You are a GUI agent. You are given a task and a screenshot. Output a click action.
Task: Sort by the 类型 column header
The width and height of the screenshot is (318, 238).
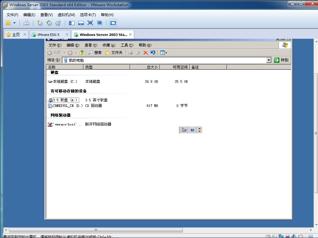click(107, 67)
